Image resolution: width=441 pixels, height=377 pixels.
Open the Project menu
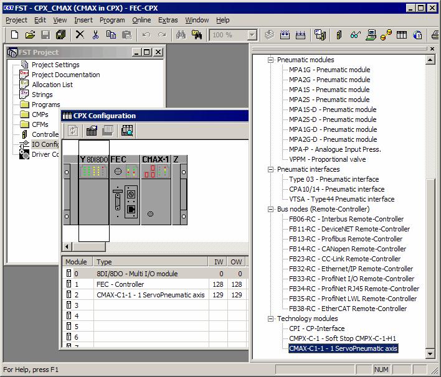point(16,21)
